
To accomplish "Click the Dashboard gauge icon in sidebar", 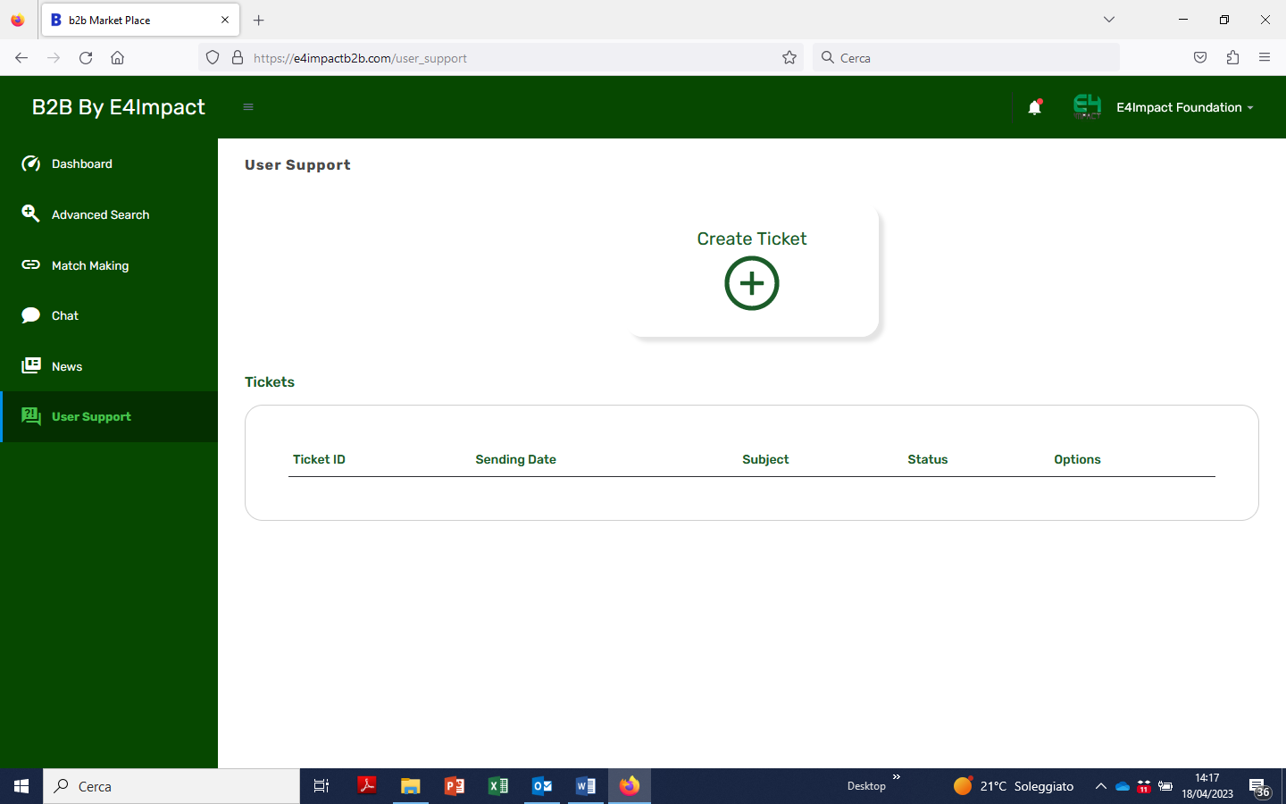I will click(x=31, y=163).
